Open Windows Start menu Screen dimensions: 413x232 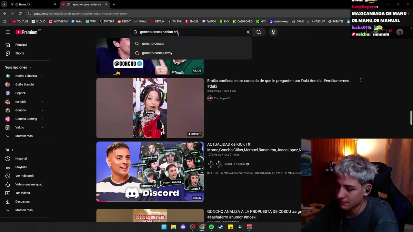tap(164, 227)
